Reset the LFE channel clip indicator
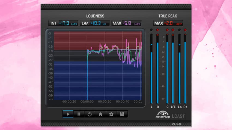 coord(173,30)
